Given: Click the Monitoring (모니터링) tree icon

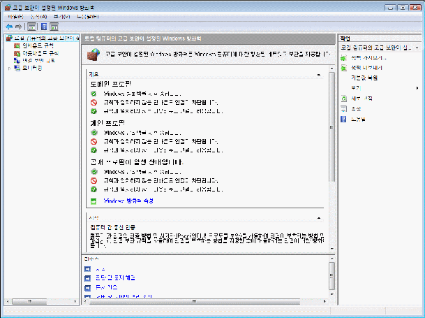Looking at the screenshot, I should tap(17, 68).
